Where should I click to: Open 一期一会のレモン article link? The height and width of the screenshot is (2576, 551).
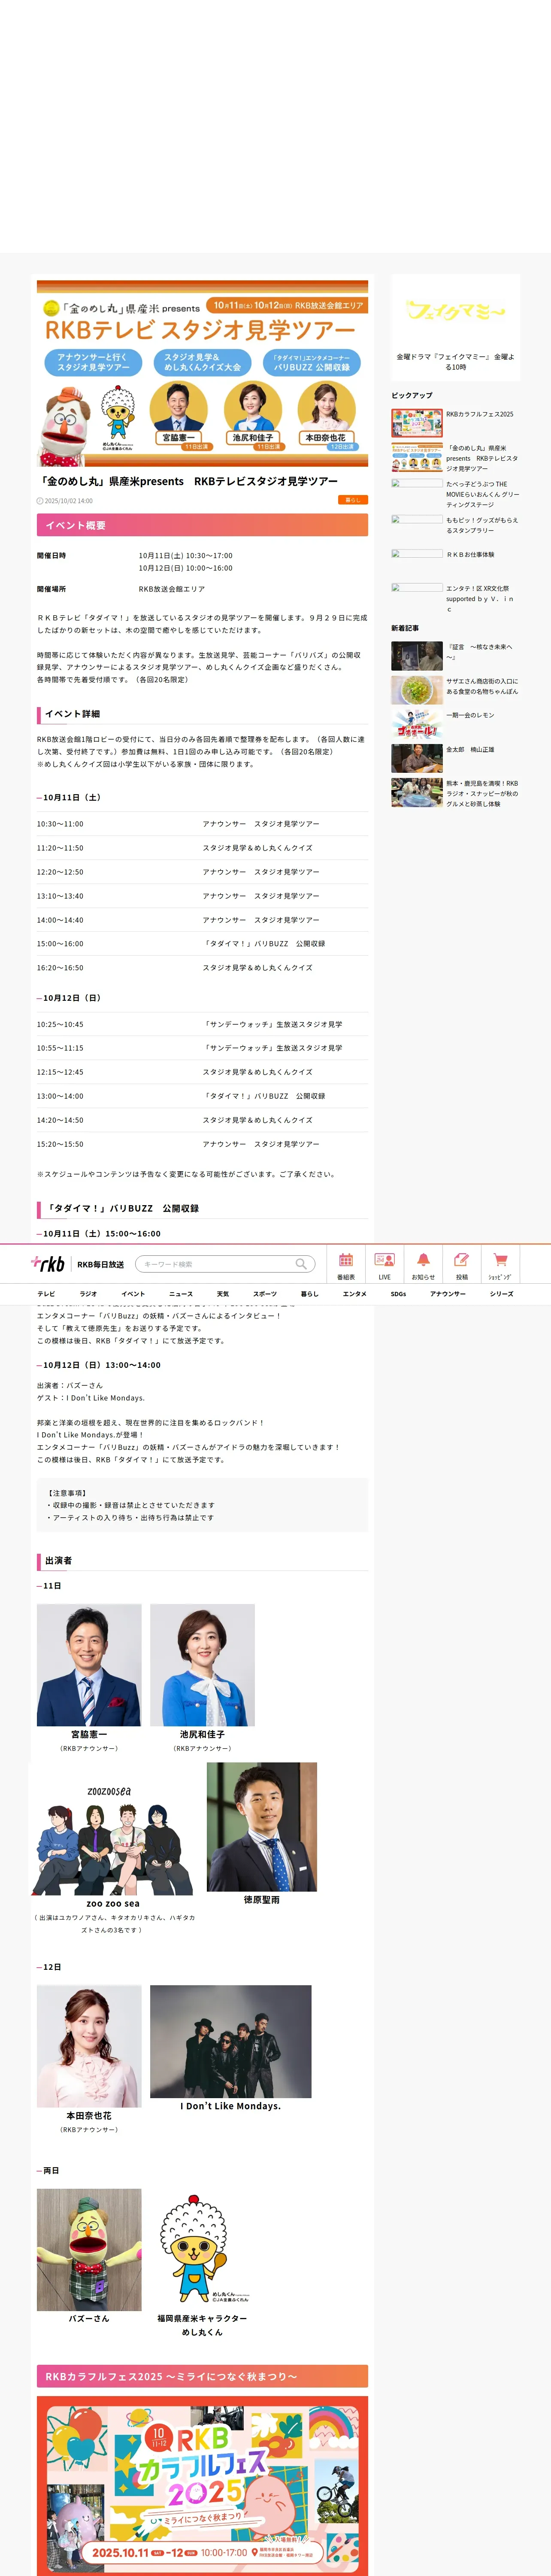tap(470, 715)
